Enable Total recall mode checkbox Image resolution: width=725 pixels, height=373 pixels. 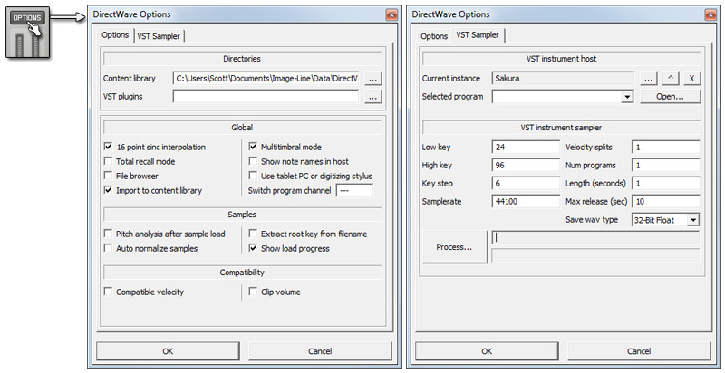(109, 161)
